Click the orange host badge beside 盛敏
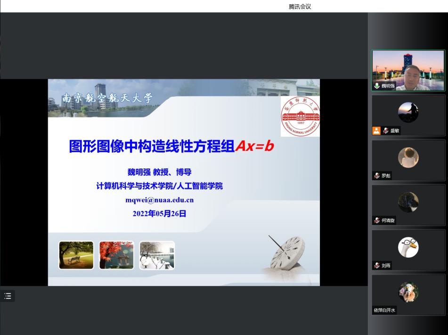The width and height of the screenshot is (448, 335). point(376,131)
